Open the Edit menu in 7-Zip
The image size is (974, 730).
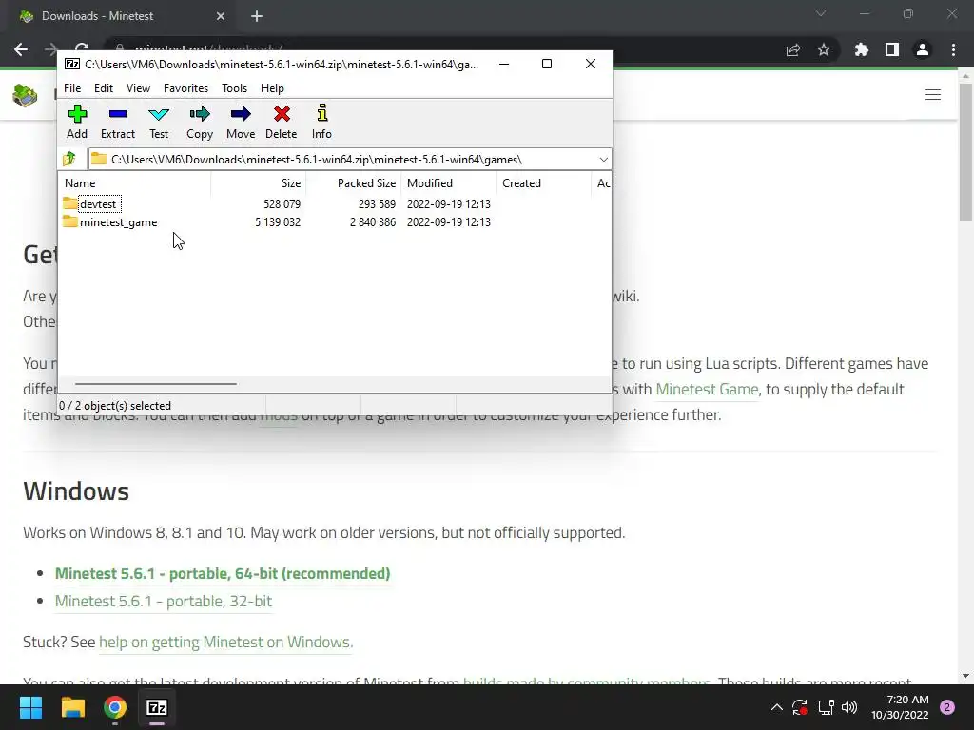click(x=103, y=88)
